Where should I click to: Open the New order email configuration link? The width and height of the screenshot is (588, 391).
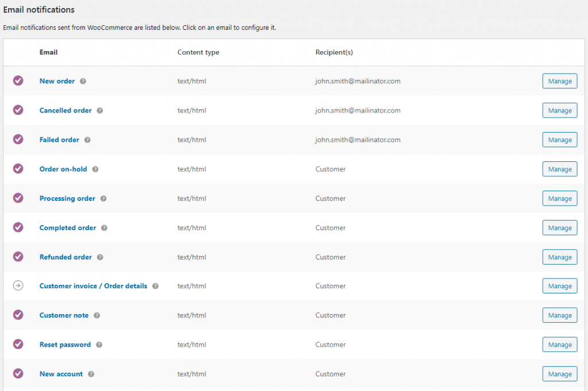click(57, 81)
